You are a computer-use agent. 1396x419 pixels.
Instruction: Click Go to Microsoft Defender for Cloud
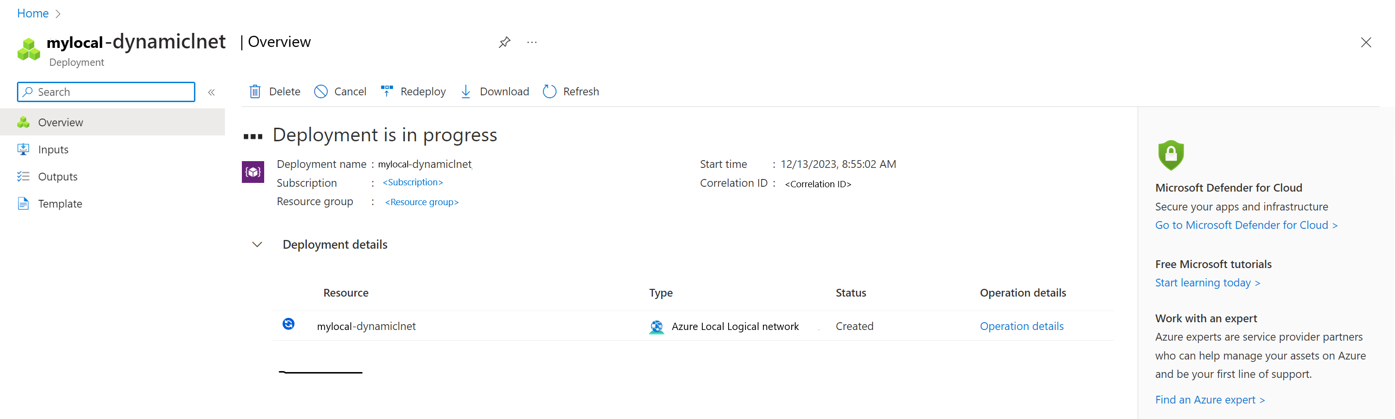(1245, 225)
